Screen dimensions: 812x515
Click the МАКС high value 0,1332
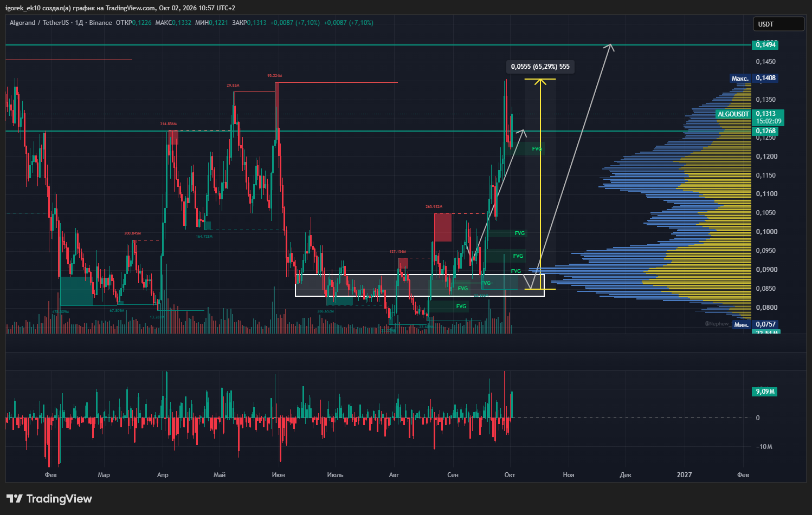coord(182,23)
